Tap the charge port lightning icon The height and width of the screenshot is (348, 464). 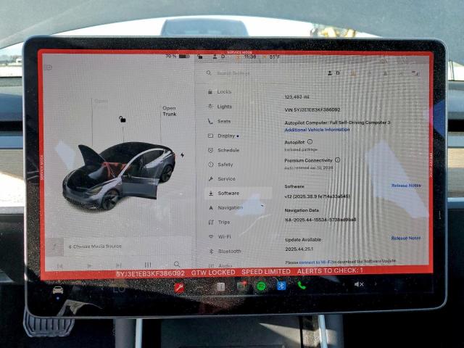(x=182, y=154)
